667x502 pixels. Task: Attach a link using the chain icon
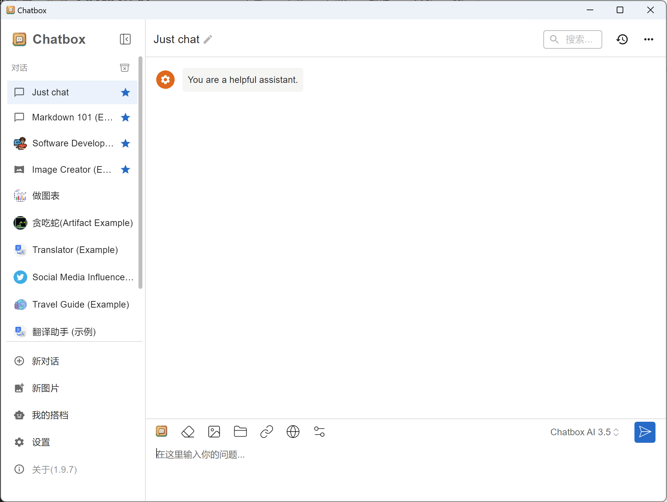pyautogui.click(x=267, y=432)
